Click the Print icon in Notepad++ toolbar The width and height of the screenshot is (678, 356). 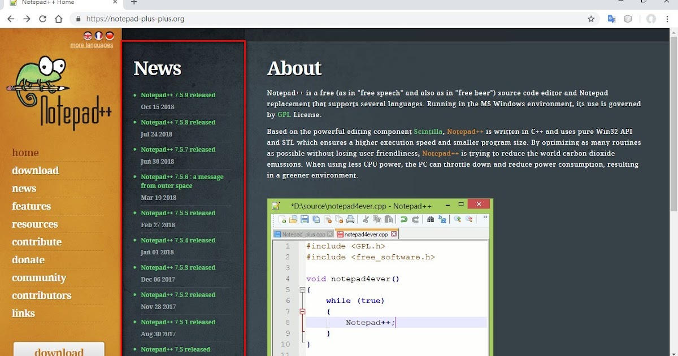[350, 219]
